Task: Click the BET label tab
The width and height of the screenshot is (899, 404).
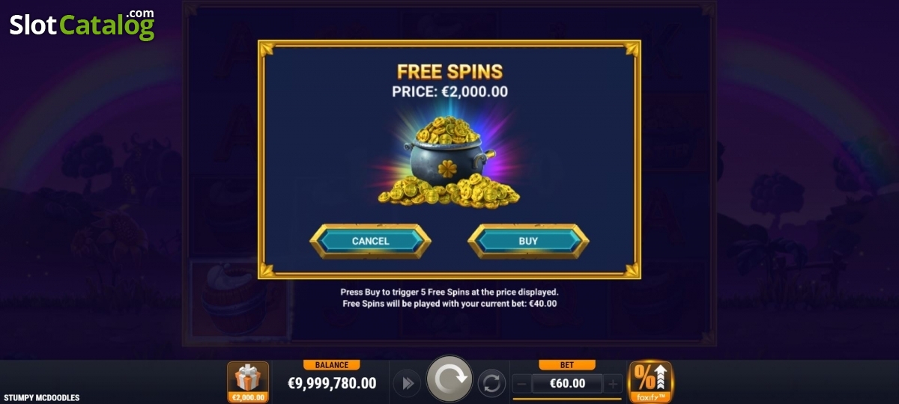Action: 567,365
